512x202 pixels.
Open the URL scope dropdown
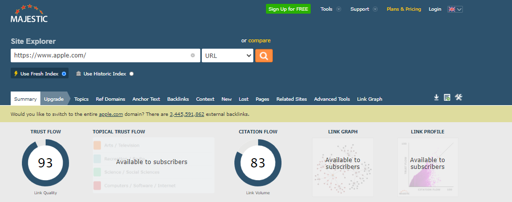227,55
